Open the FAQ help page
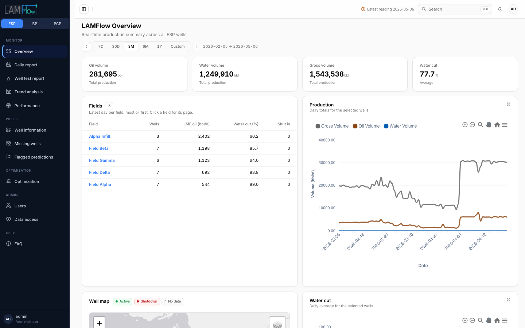This screenshot has width=525, height=328. [x=35, y=244]
